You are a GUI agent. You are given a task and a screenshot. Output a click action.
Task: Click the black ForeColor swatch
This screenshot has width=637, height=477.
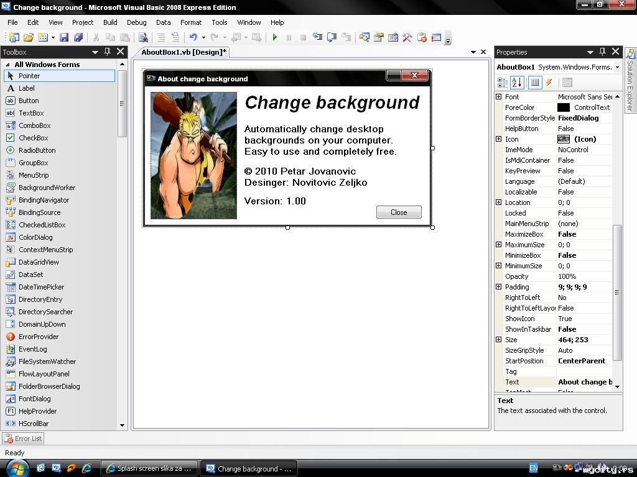coord(564,107)
